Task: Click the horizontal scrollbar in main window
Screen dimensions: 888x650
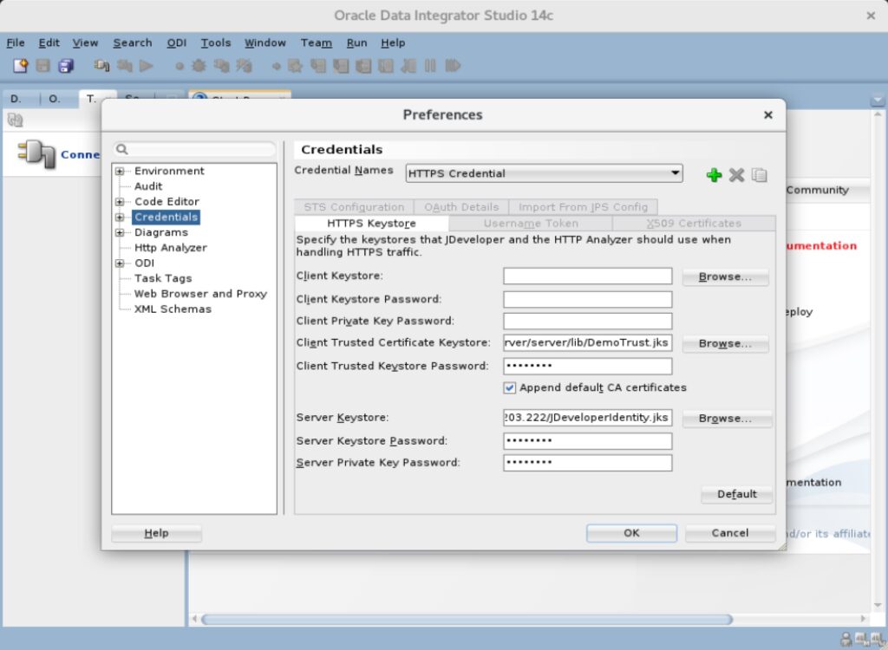Action: click(x=467, y=619)
